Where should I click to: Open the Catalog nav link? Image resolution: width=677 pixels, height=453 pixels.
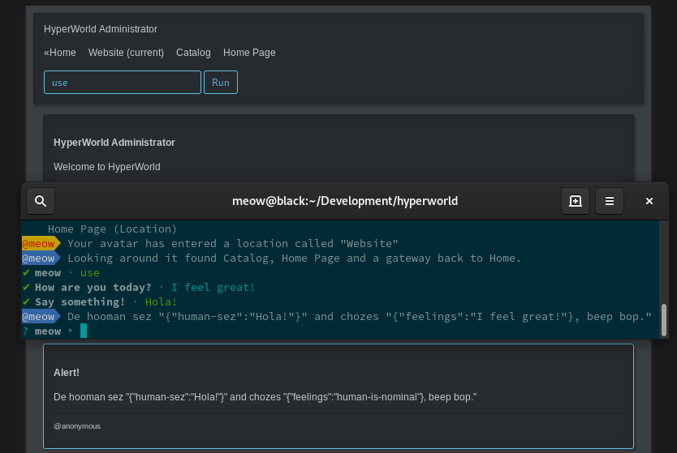coord(193,53)
